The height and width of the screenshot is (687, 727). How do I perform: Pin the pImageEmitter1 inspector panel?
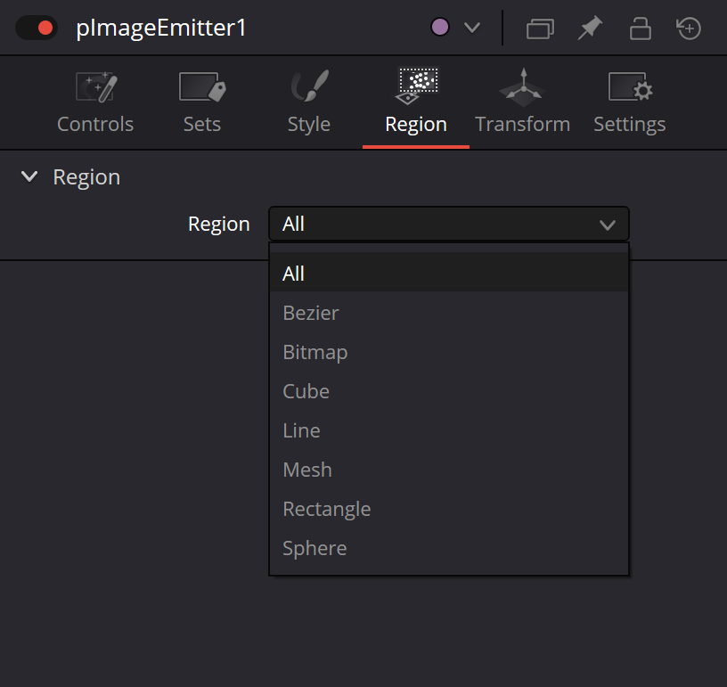[x=590, y=28]
